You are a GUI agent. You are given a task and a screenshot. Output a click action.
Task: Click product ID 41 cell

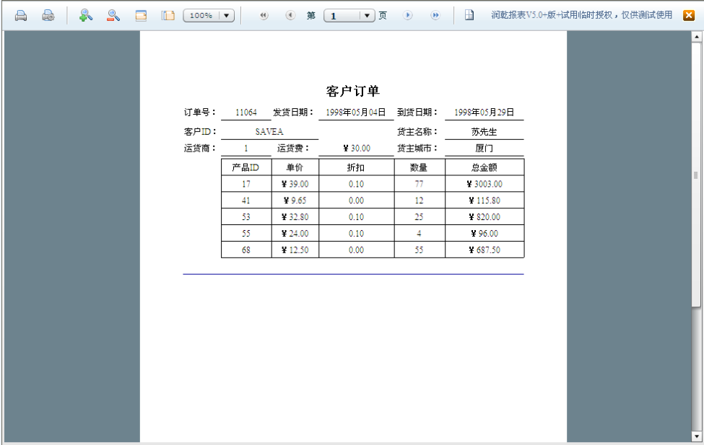[246, 201]
